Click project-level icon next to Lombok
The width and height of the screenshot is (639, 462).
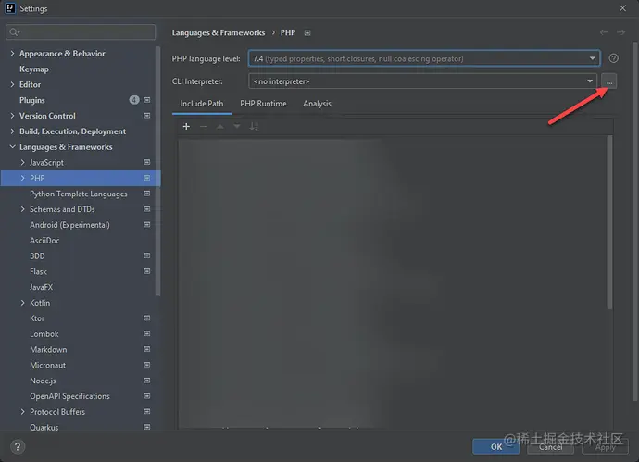point(147,333)
